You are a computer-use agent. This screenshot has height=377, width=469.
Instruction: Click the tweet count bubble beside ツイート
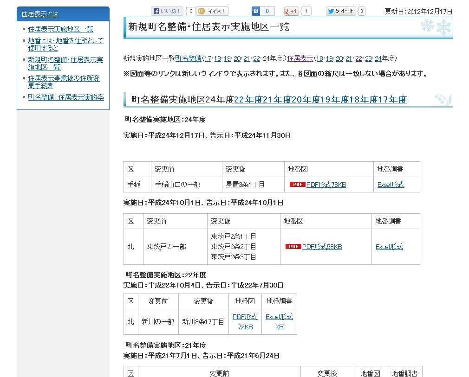coord(362,11)
